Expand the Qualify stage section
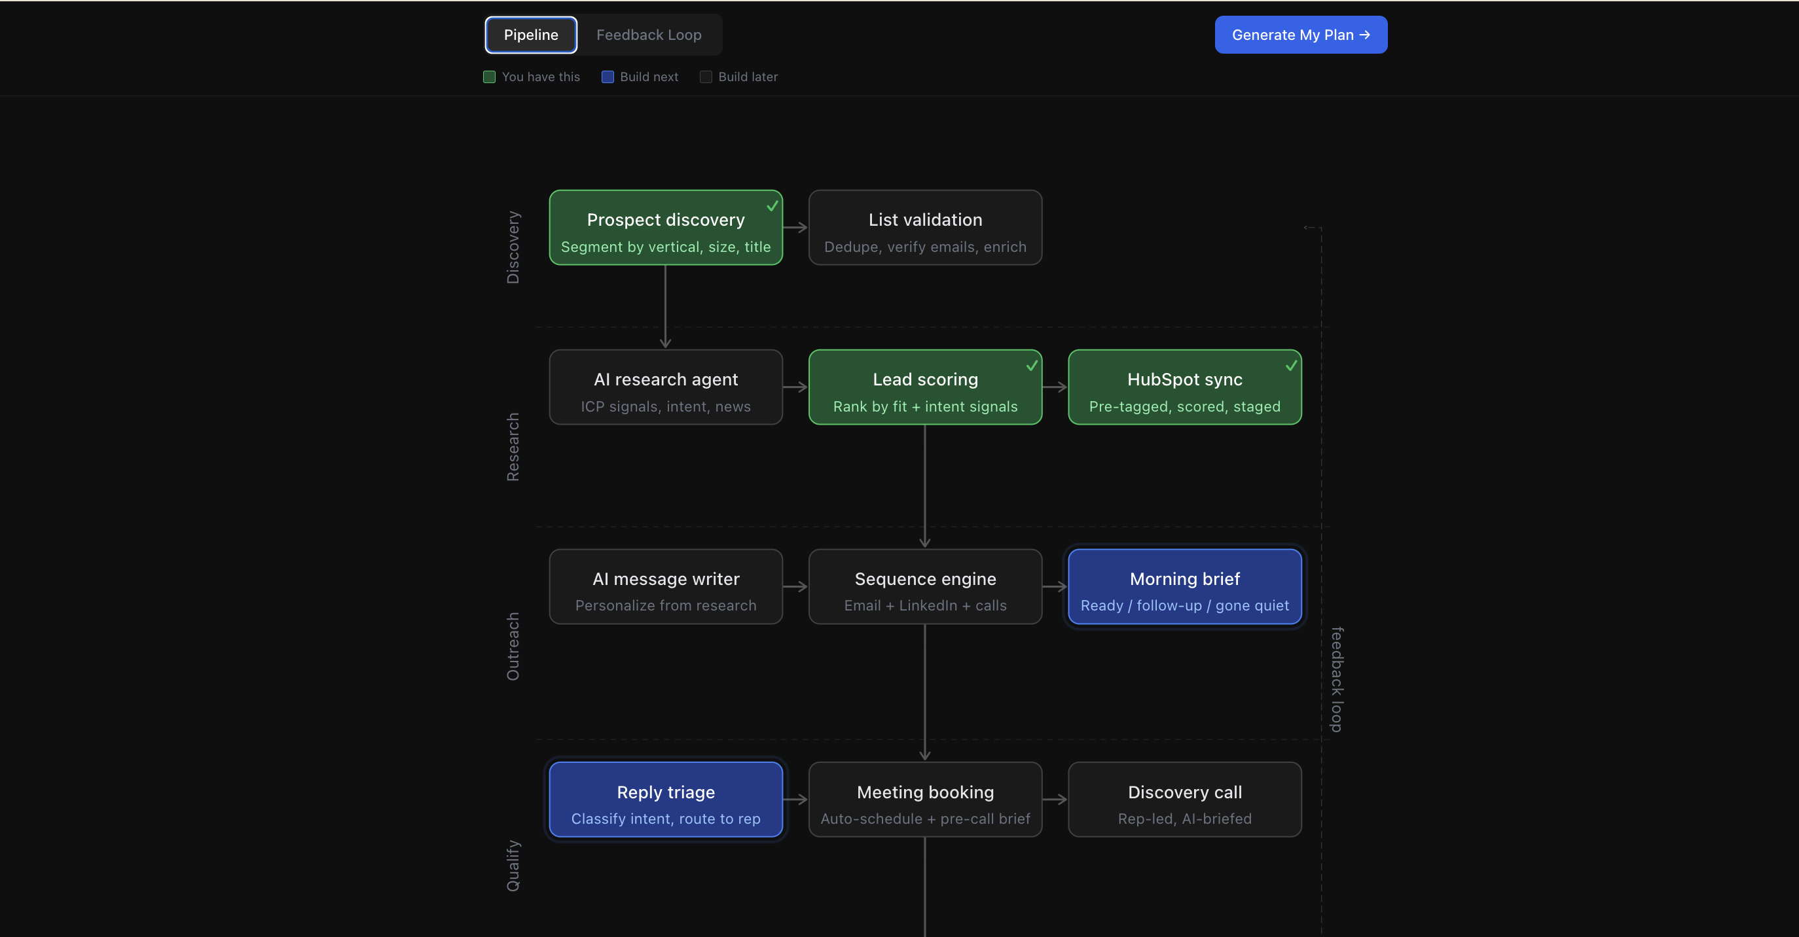The height and width of the screenshot is (937, 1799). pos(513,867)
